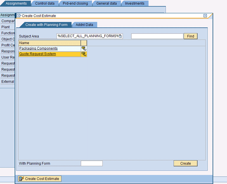Close the Create Cost Estimate dialog
Screen dimensions: 227x184
pyautogui.click(x=205, y=16)
